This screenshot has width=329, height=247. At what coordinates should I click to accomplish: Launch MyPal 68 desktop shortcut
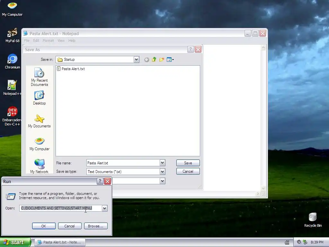click(12, 35)
